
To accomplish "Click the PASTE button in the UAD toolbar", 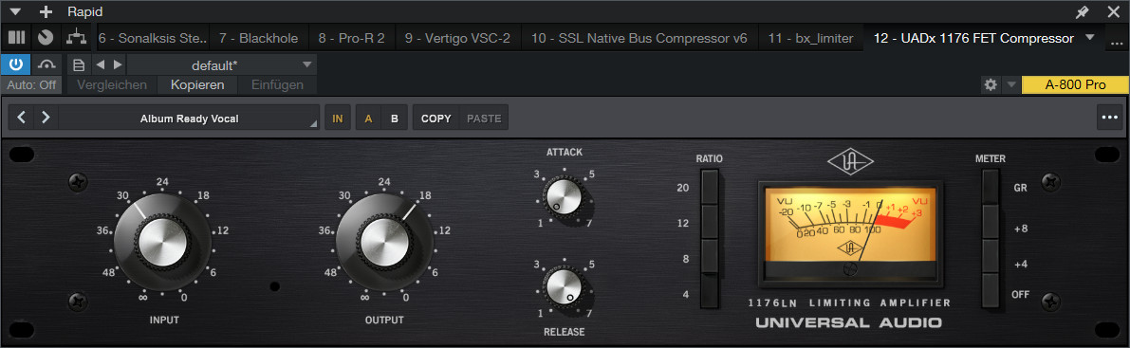I will (484, 119).
